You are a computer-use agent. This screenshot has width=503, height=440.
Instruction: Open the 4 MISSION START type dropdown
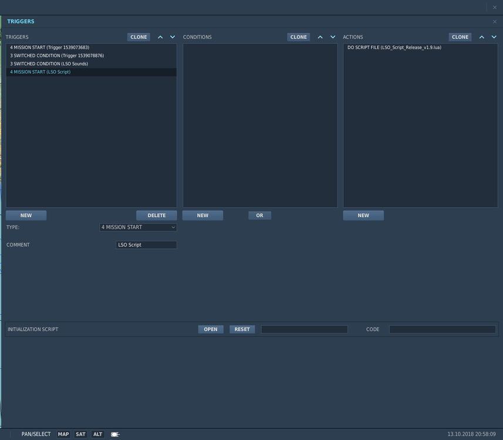click(138, 227)
